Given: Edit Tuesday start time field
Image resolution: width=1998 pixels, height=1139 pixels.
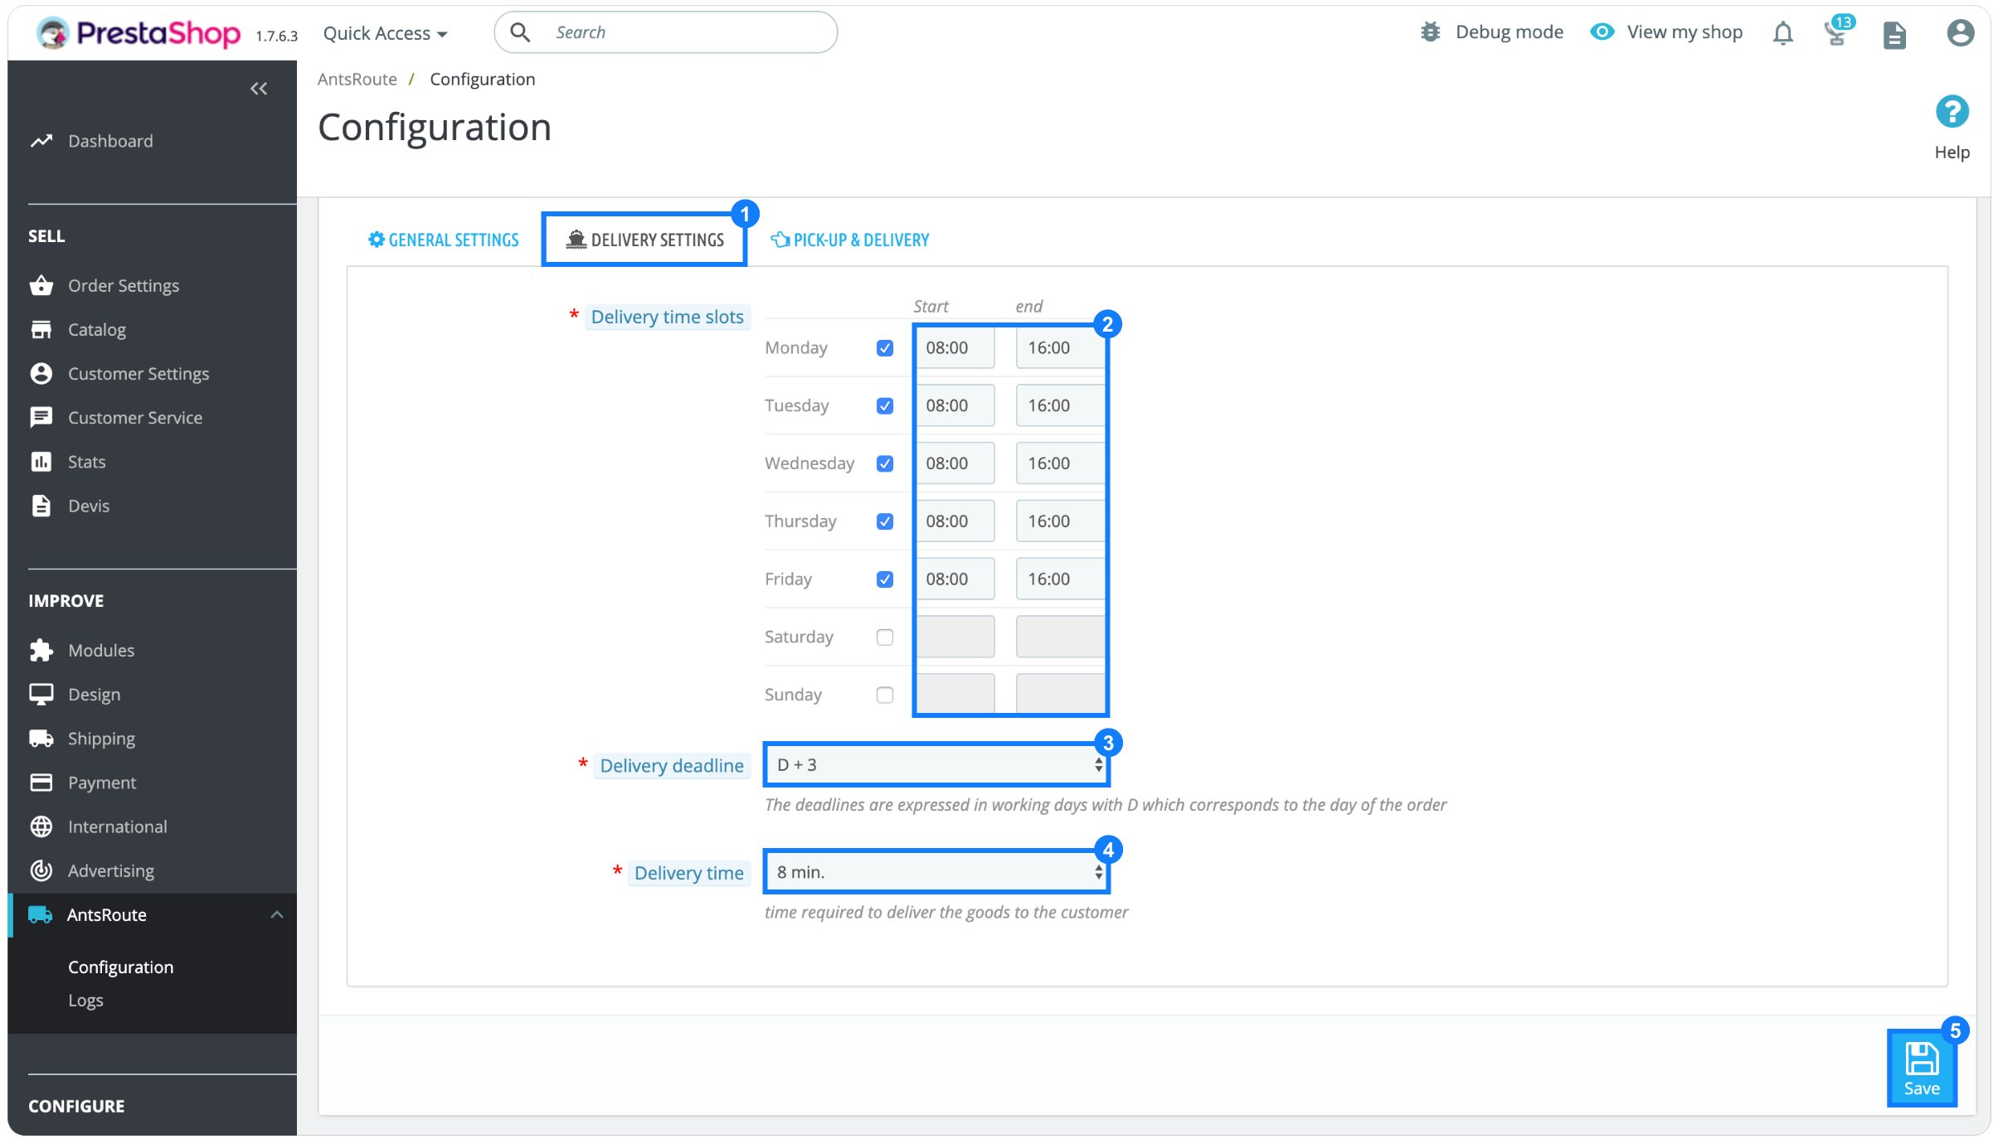Looking at the screenshot, I should pos(955,406).
